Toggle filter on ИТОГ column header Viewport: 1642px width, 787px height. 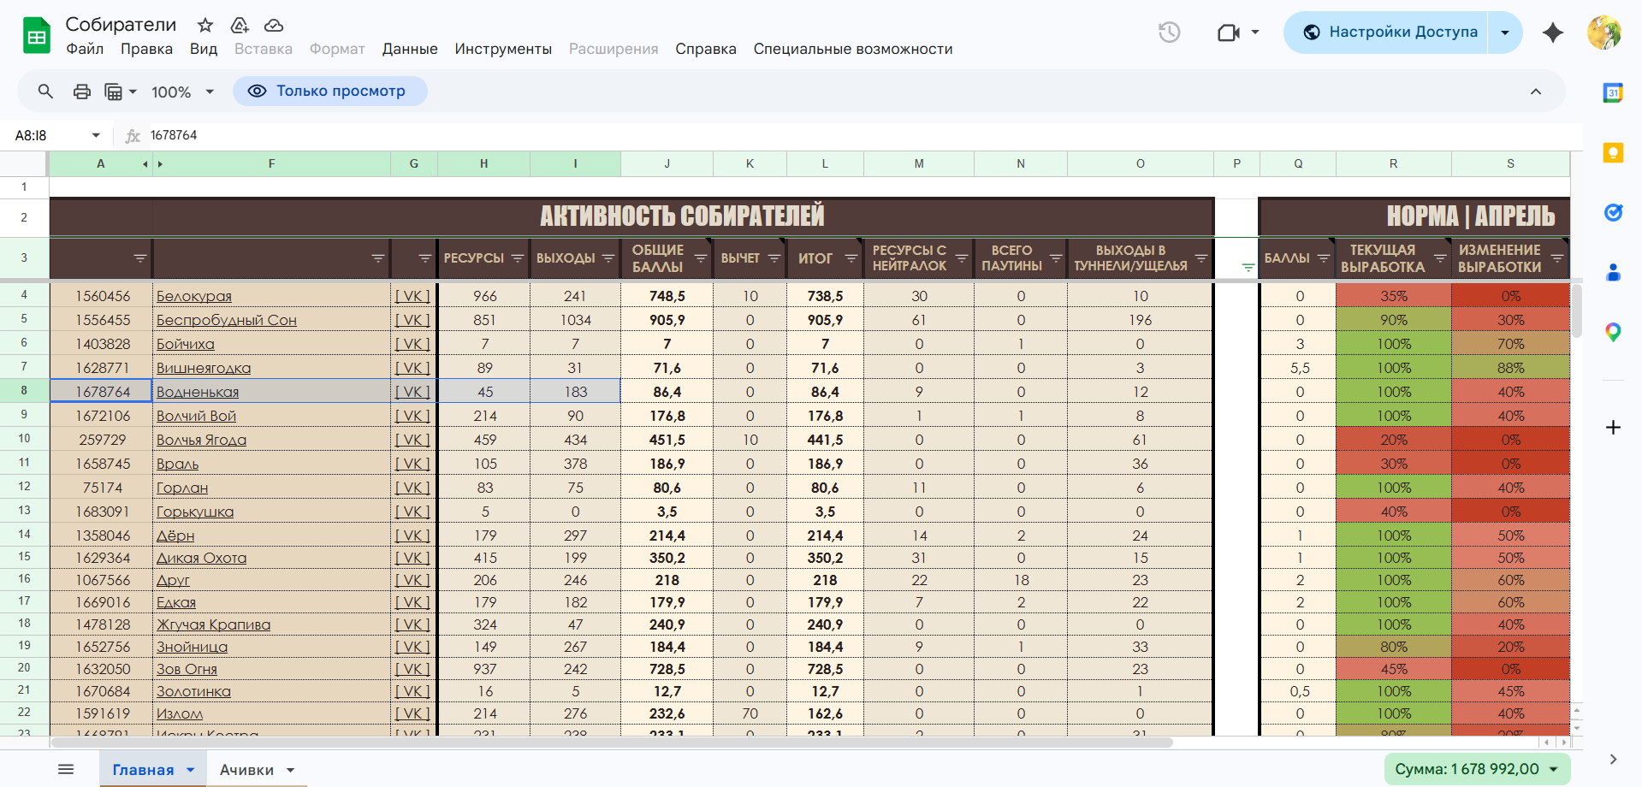click(x=851, y=258)
